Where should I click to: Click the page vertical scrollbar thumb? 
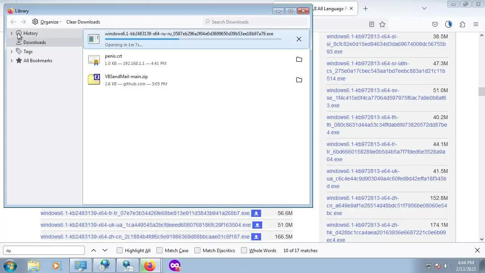pyautogui.click(x=482, y=91)
